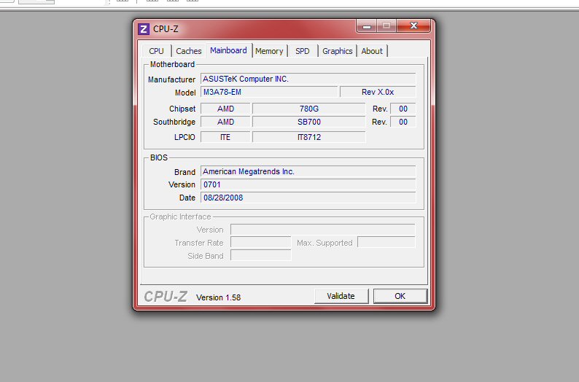Click the Manufacturer label
The image size is (579, 382).
[x=171, y=79]
